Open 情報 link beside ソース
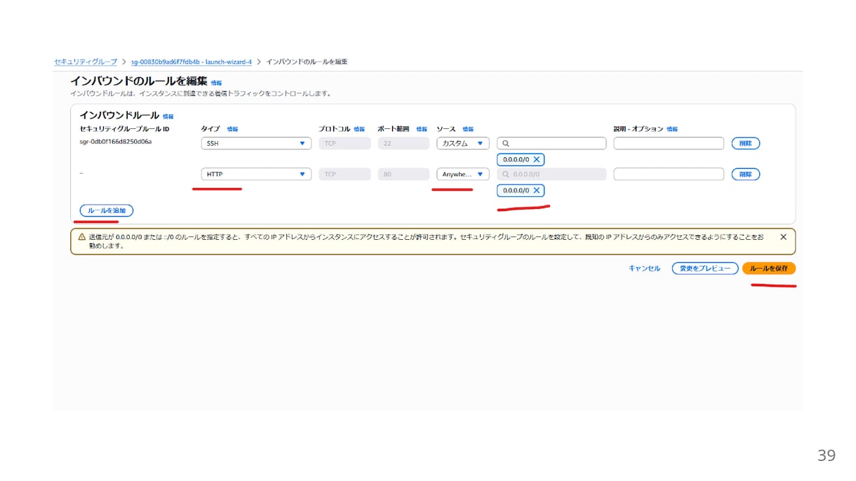Image resolution: width=856 pixels, height=481 pixels. tap(467, 129)
